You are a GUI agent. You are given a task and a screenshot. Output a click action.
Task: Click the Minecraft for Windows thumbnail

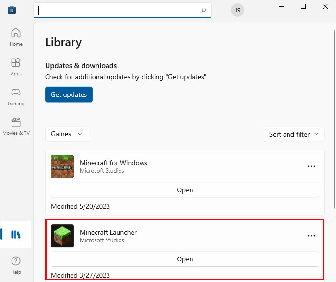[62, 166]
